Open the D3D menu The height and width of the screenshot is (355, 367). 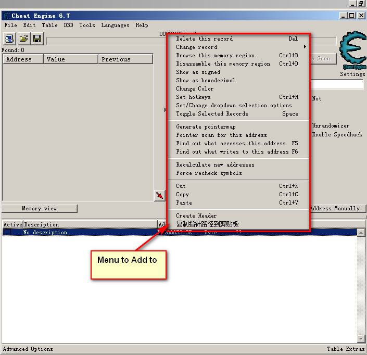pyautogui.click(x=68, y=25)
